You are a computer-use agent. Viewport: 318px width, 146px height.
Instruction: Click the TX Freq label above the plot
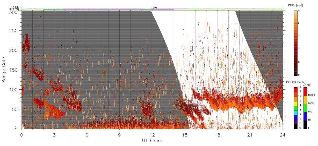click(x=14, y=9)
